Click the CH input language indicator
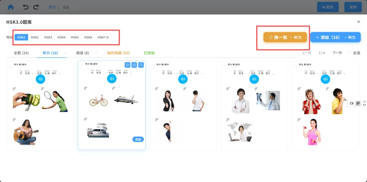367x182 pixels. 352,103
